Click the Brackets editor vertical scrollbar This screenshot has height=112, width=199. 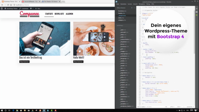(194, 32)
